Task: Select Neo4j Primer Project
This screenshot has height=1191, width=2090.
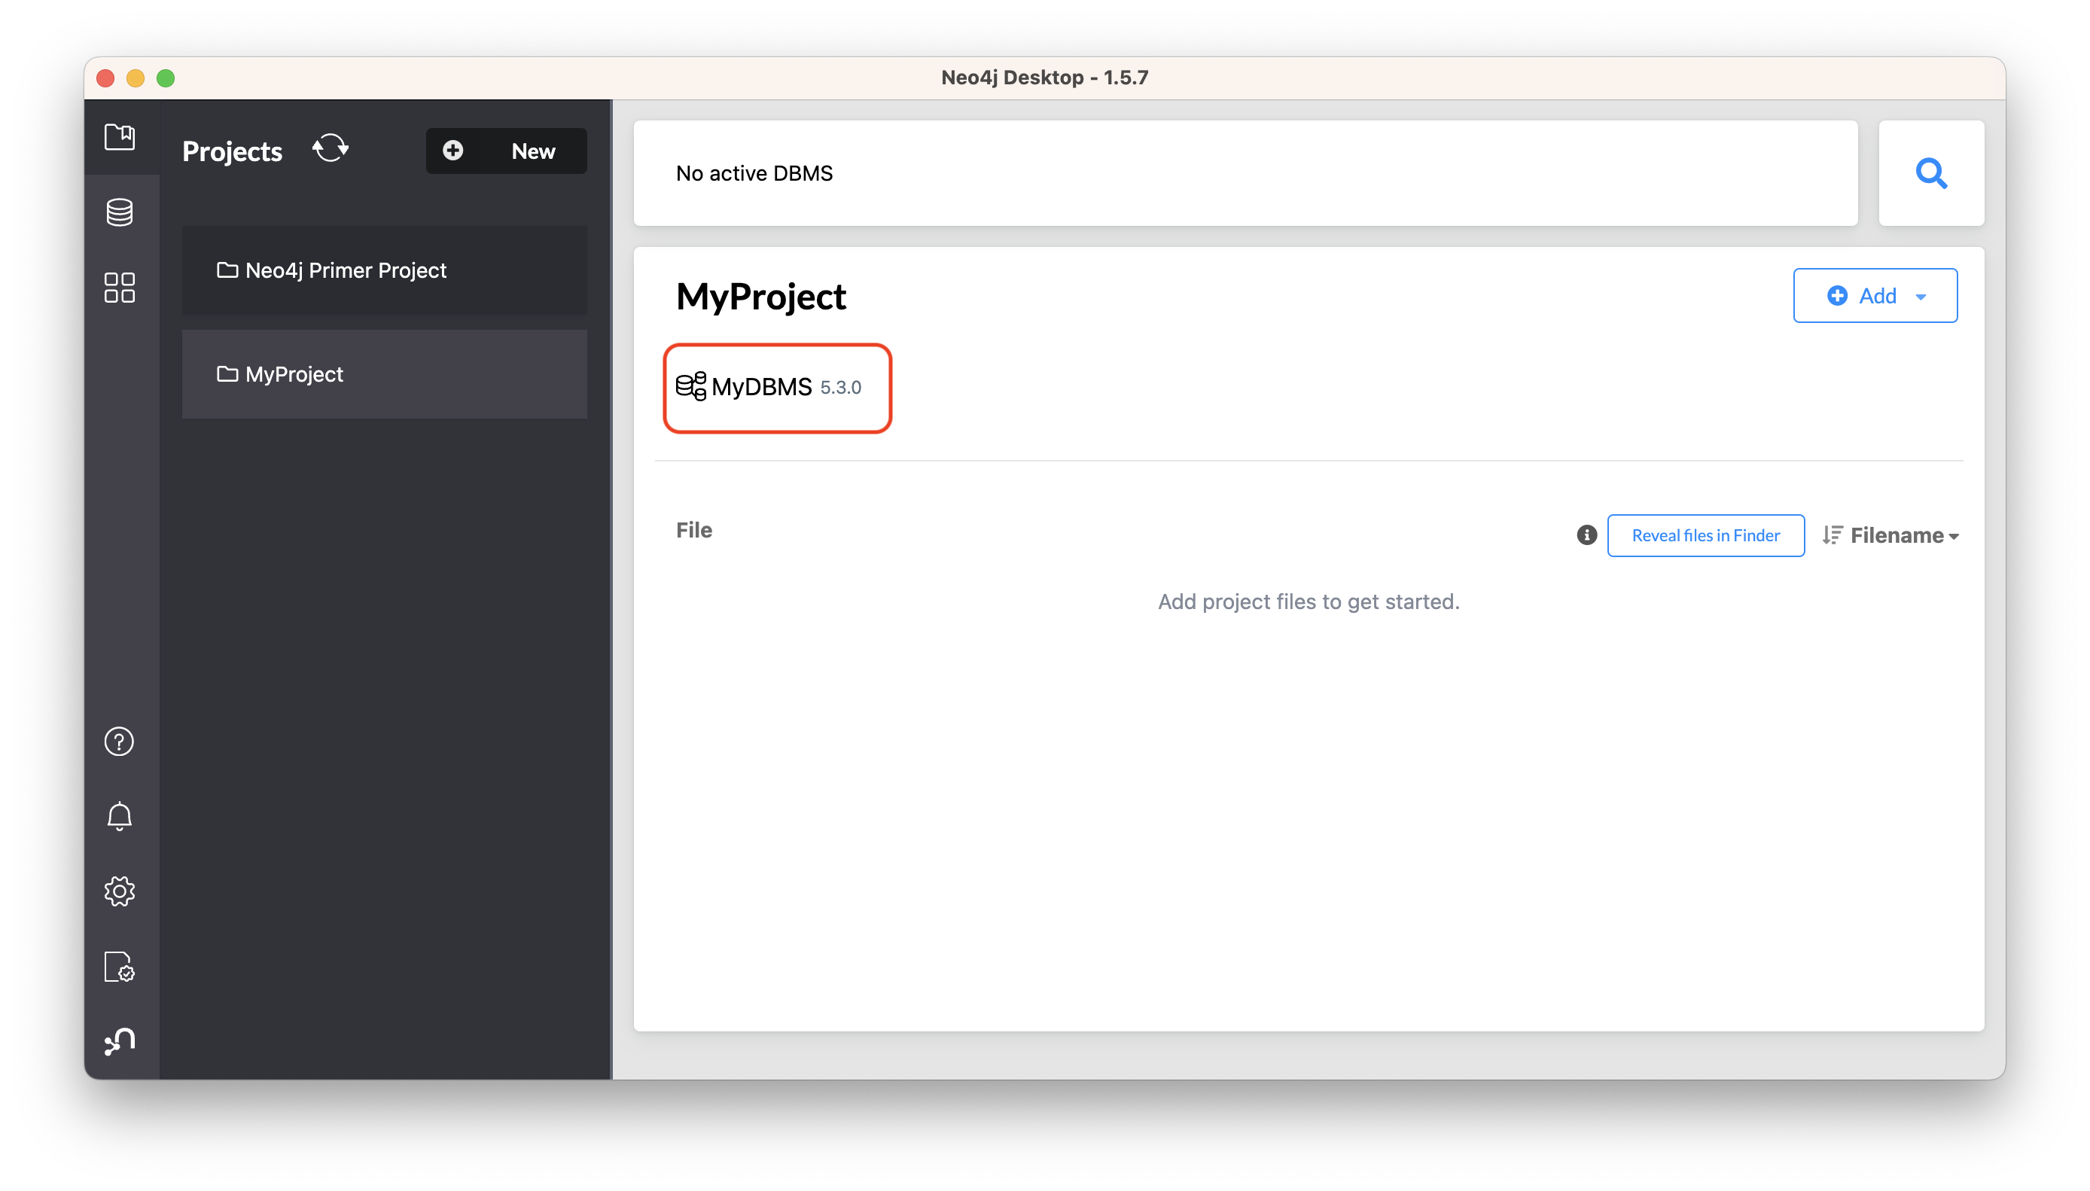Action: click(385, 270)
